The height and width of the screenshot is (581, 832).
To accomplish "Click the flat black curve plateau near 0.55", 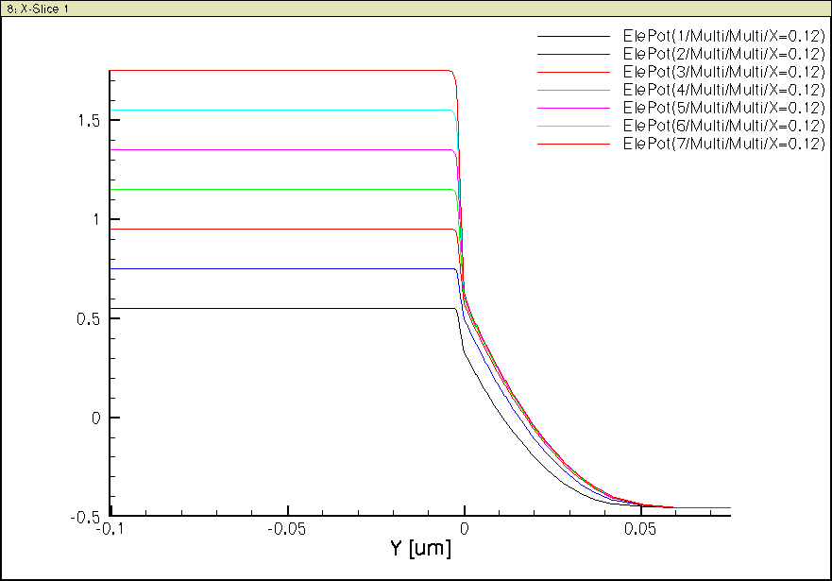I will click(281, 308).
